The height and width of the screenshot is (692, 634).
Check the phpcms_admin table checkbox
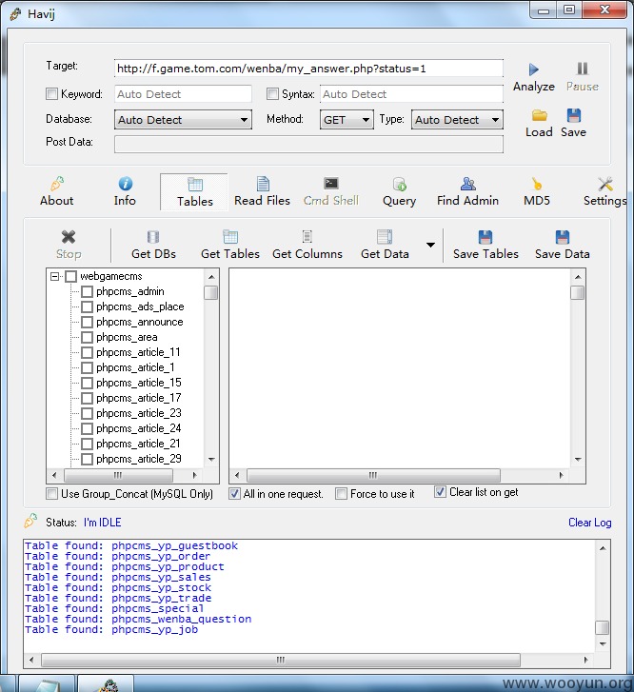pos(87,291)
